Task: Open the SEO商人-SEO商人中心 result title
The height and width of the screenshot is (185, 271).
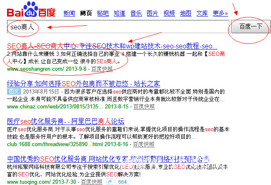Action: coord(112,46)
